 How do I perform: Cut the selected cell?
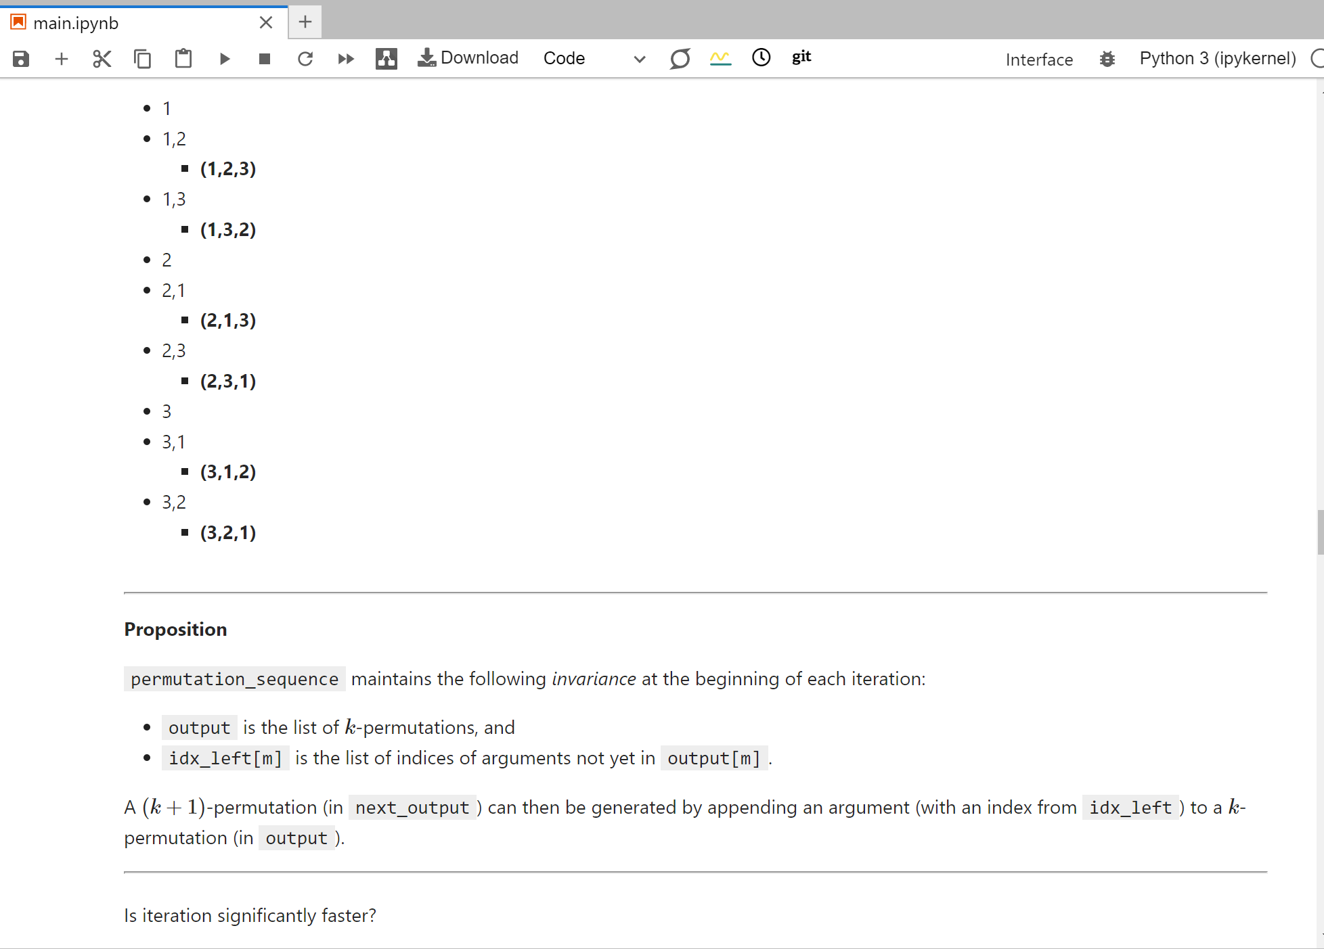[102, 59]
